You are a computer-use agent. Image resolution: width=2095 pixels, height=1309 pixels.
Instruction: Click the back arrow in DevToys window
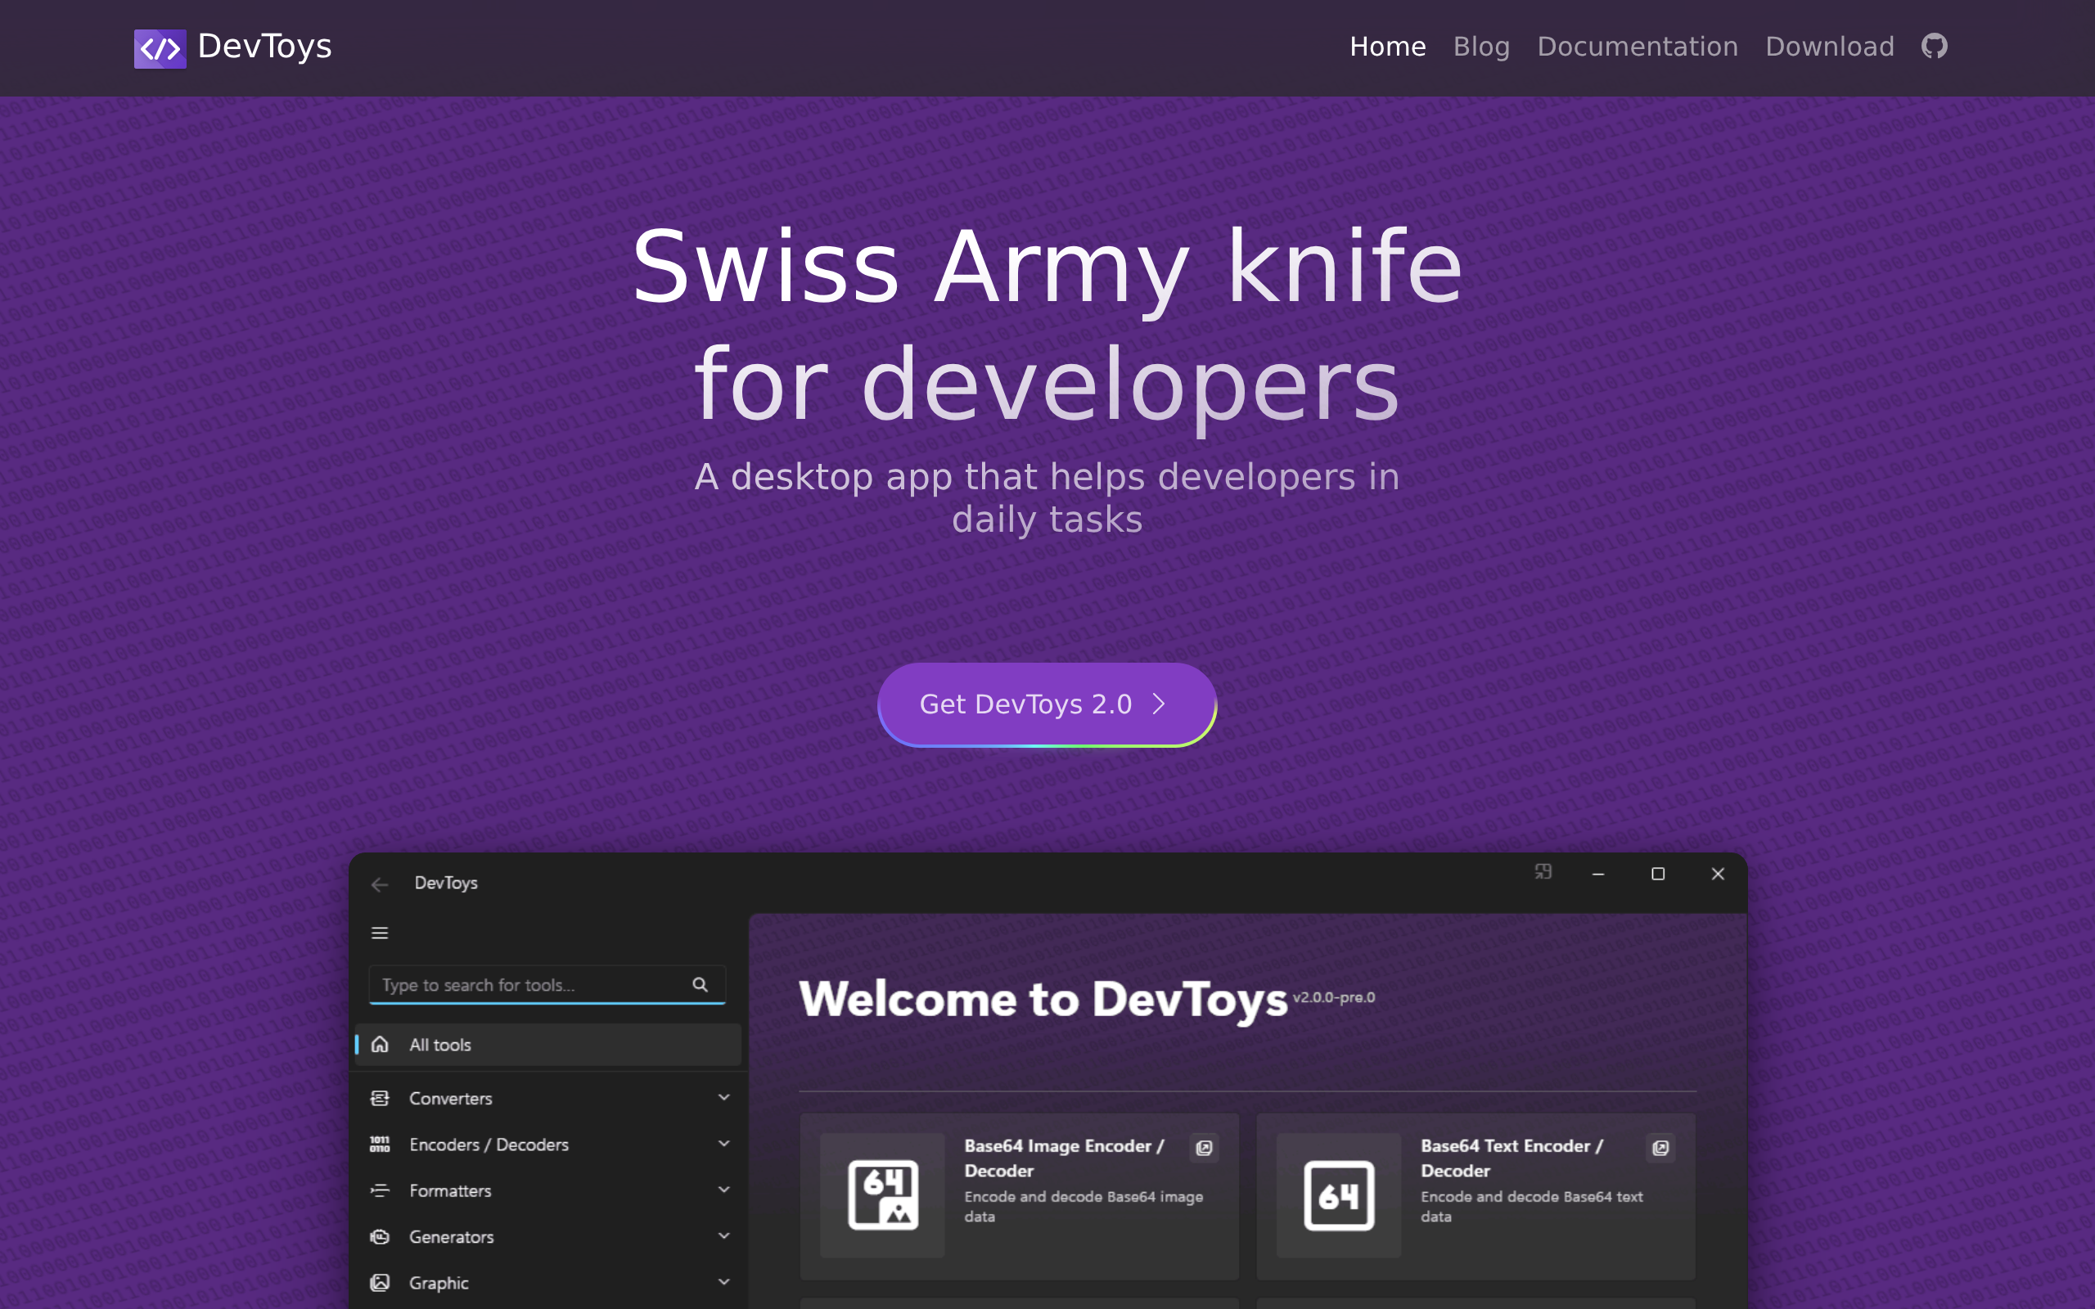pyautogui.click(x=379, y=883)
